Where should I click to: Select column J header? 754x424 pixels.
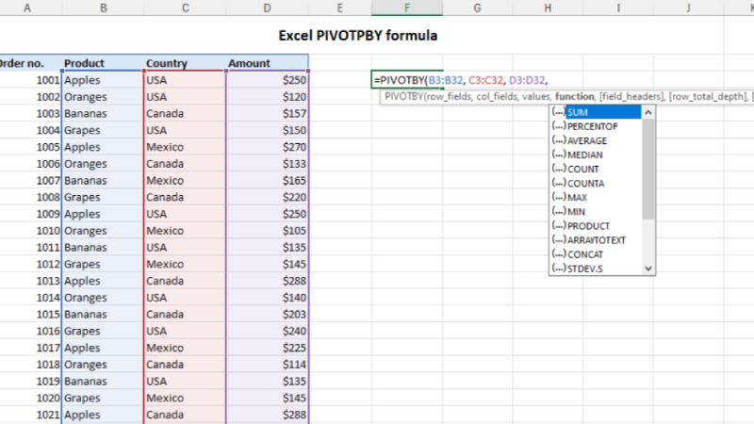tap(689, 8)
